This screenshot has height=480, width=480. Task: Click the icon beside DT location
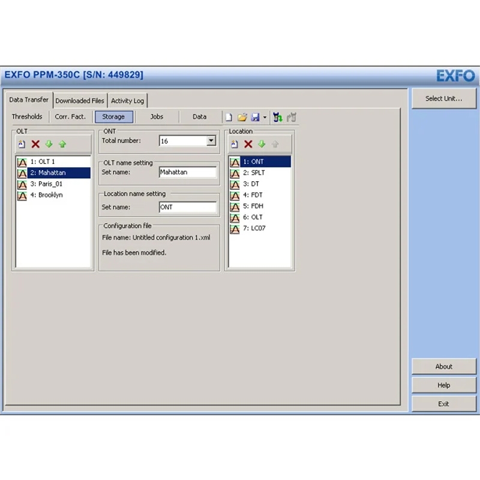[235, 184]
